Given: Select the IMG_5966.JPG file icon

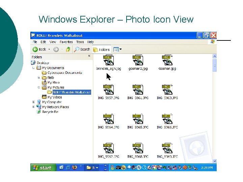Looking at the screenshot, I should point(167,119).
